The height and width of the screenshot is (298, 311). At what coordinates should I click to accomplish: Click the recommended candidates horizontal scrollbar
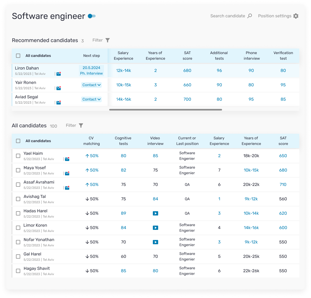pyautogui.click(x=166, y=109)
